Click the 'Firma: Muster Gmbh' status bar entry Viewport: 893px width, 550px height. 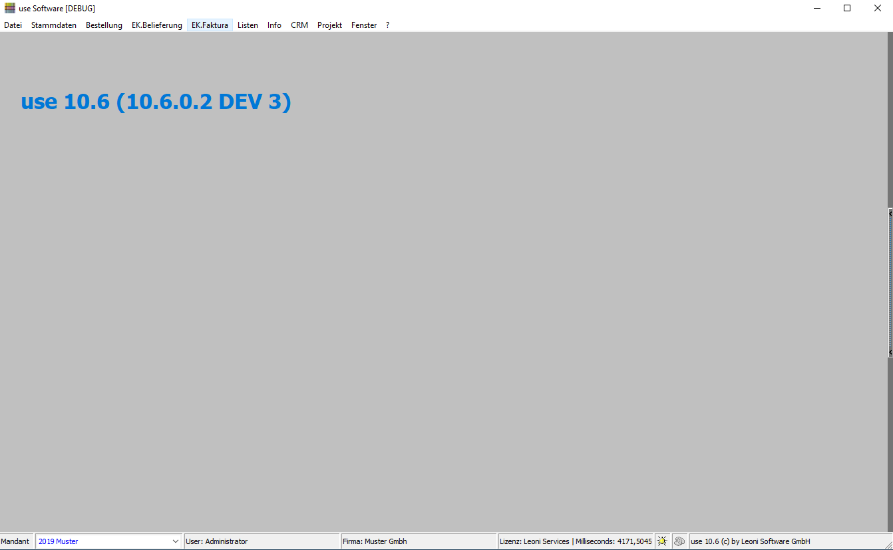pyautogui.click(x=419, y=541)
